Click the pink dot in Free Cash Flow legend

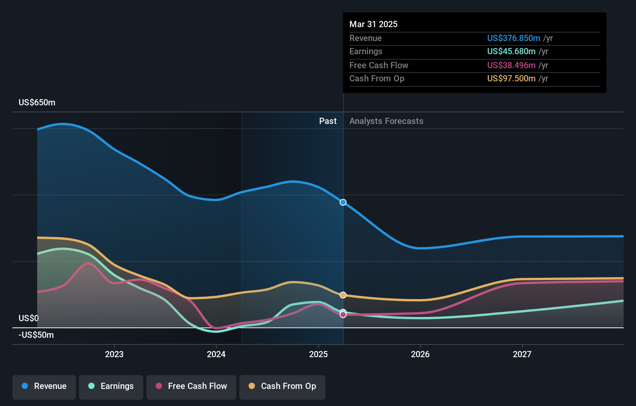(159, 386)
